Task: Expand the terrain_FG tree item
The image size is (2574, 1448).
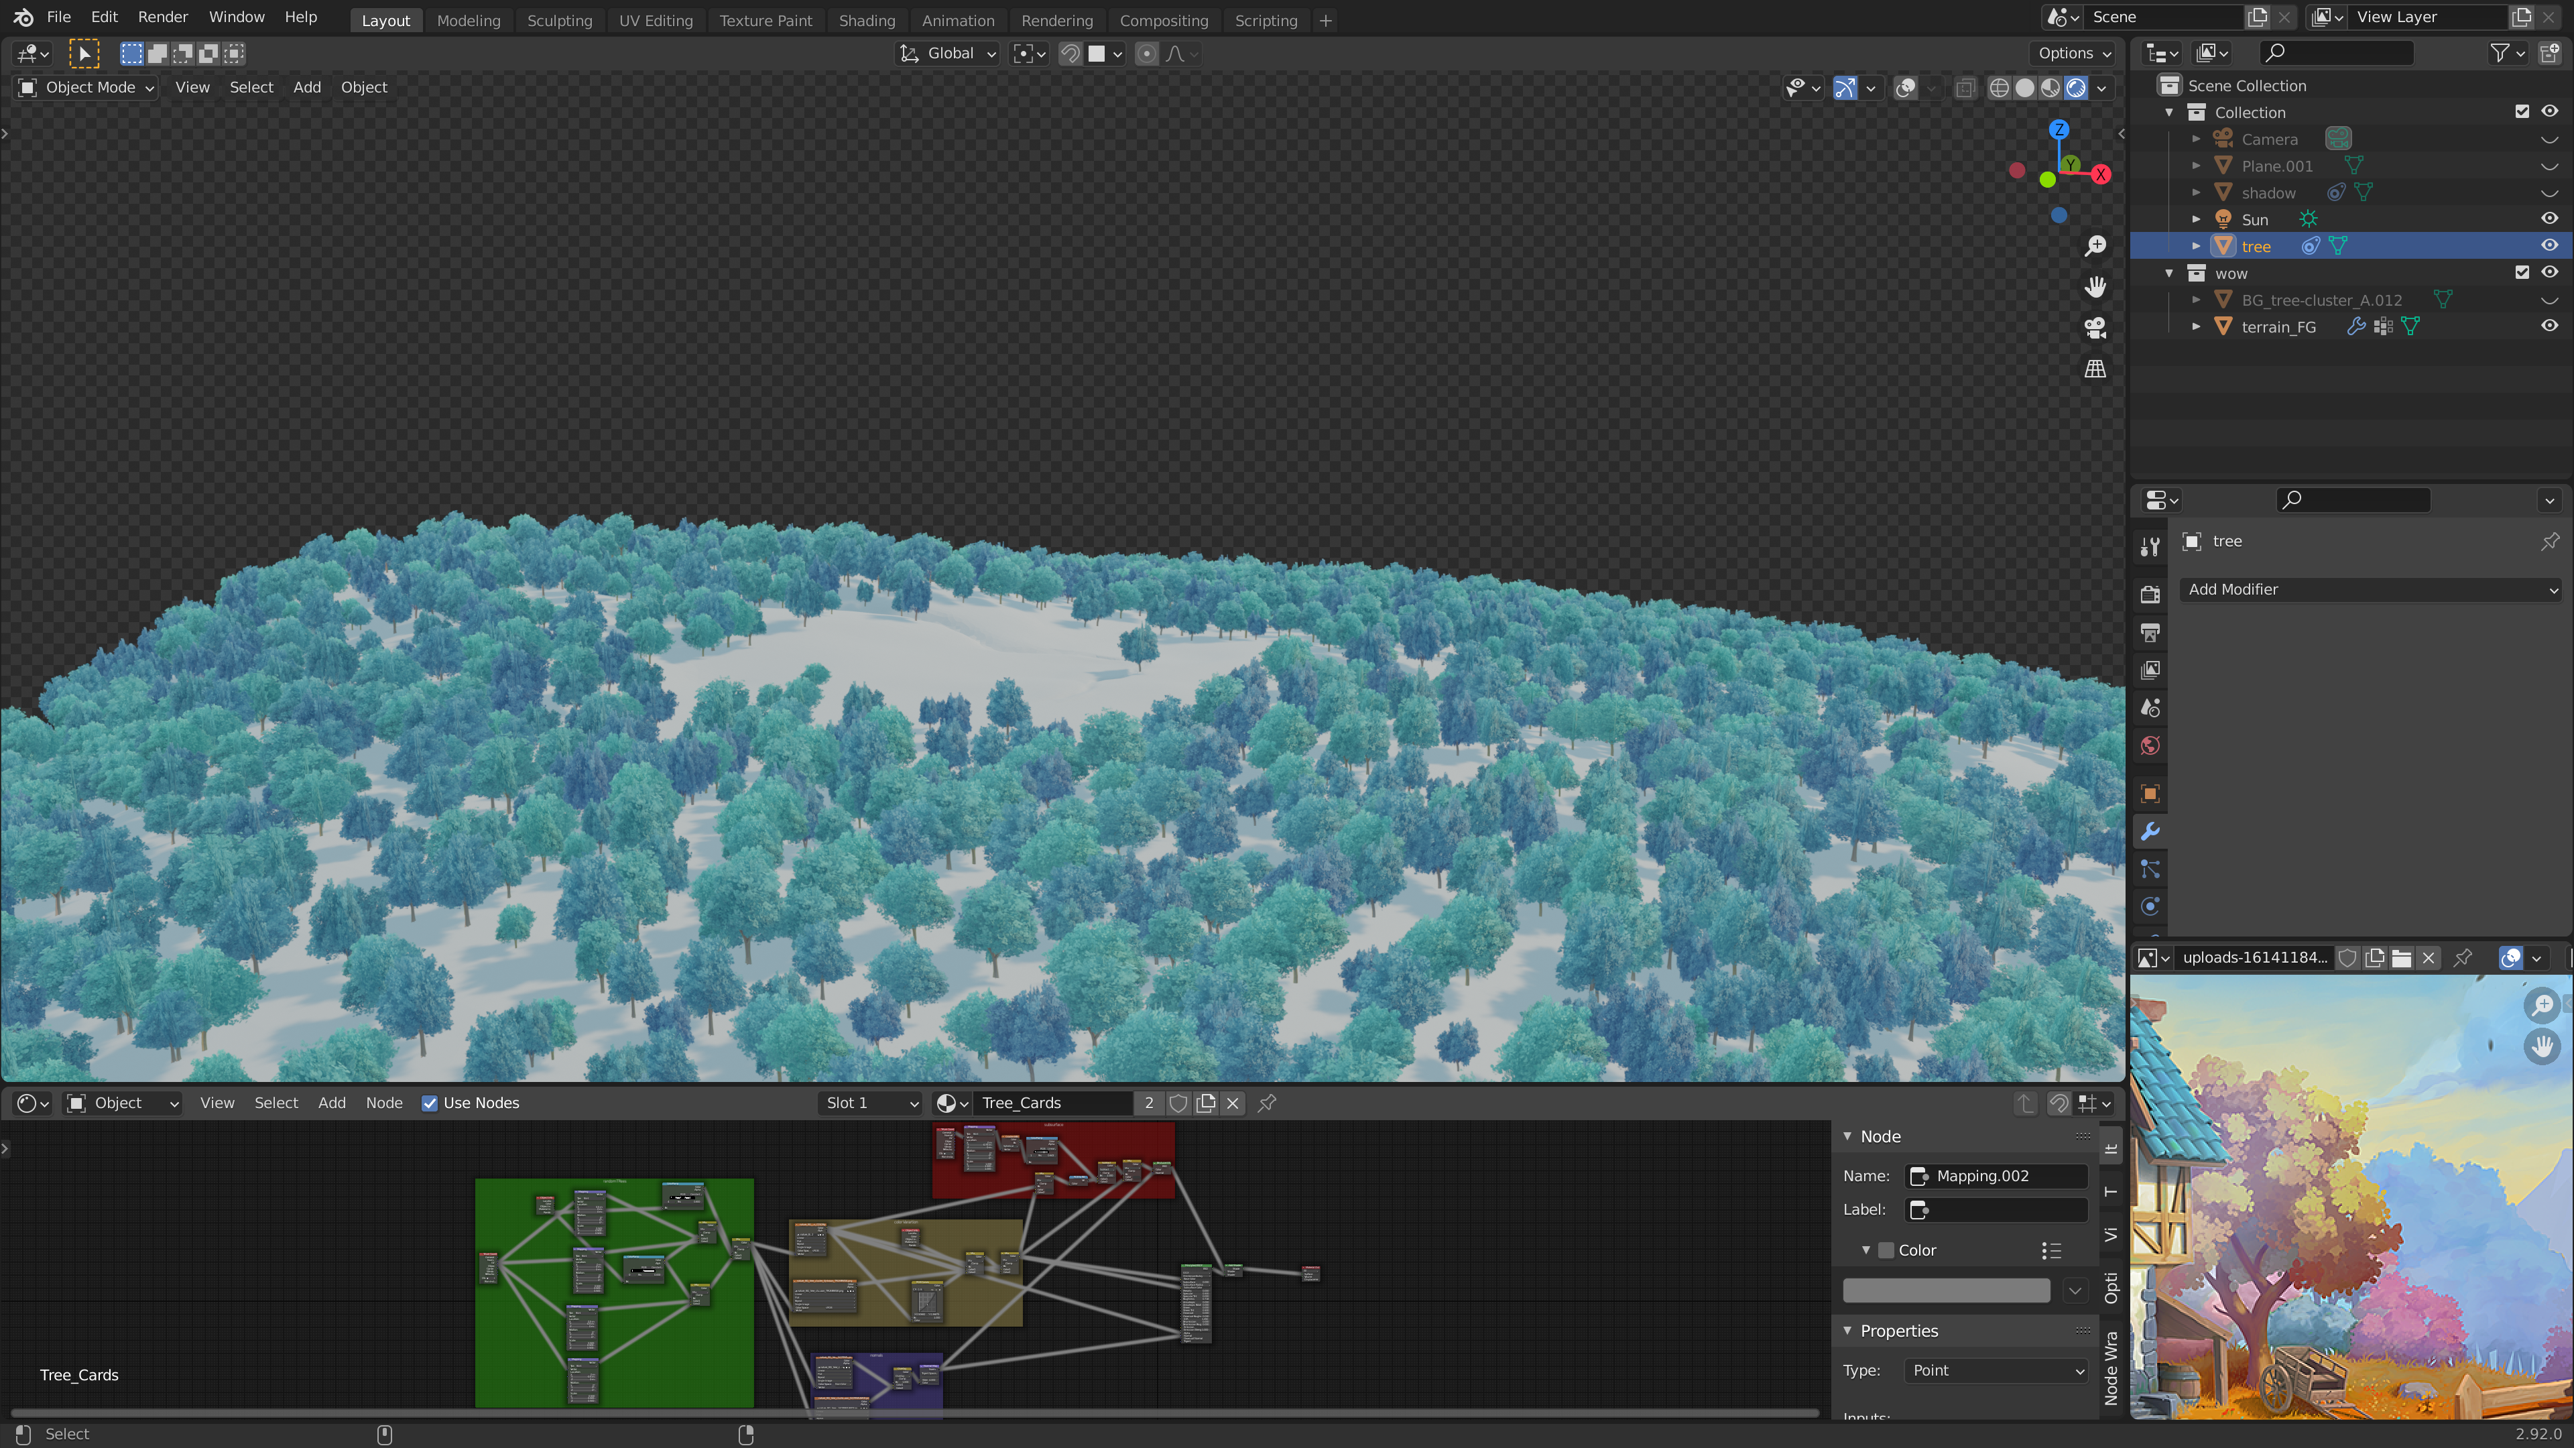Action: pos(2197,326)
